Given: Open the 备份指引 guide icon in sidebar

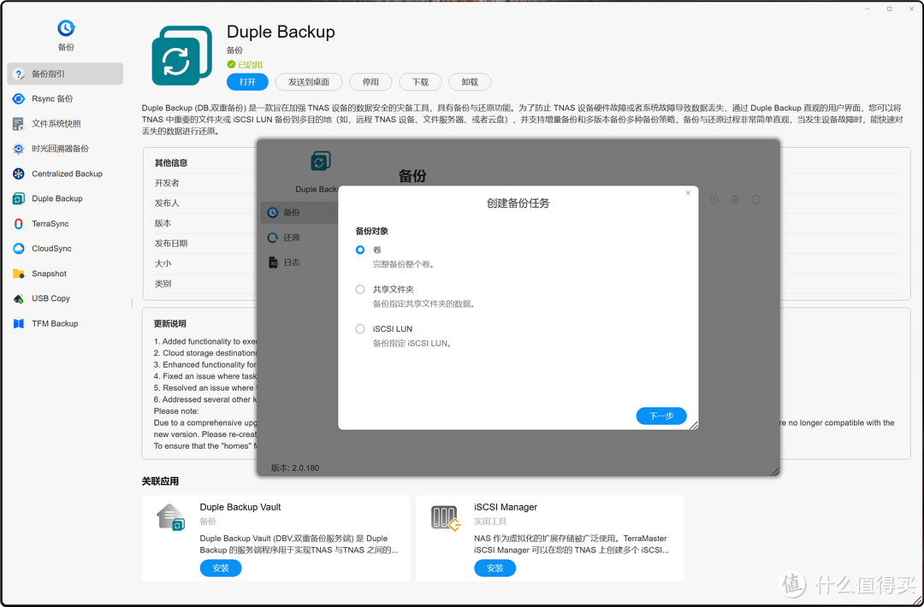Looking at the screenshot, I should click(19, 74).
